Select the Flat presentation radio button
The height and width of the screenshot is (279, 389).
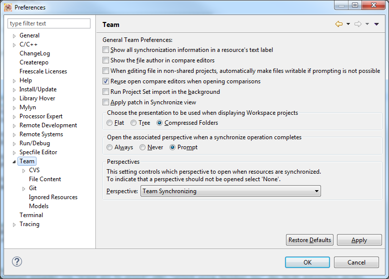109,123
